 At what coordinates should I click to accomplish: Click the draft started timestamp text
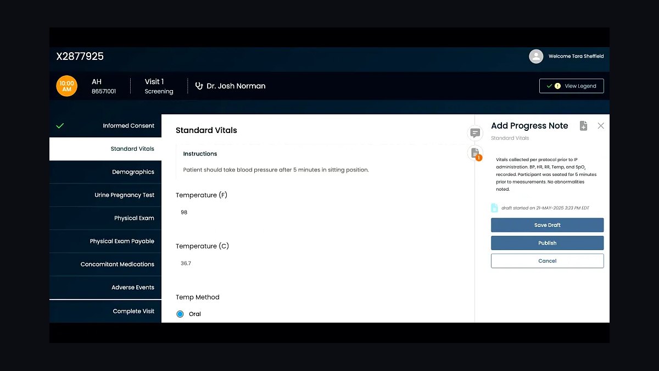pos(545,208)
